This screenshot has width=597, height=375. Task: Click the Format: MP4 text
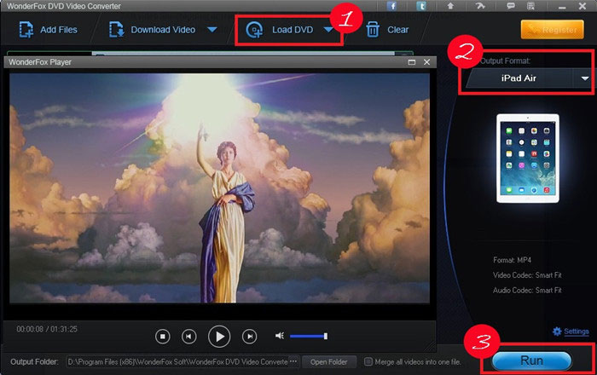(x=512, y=260)
